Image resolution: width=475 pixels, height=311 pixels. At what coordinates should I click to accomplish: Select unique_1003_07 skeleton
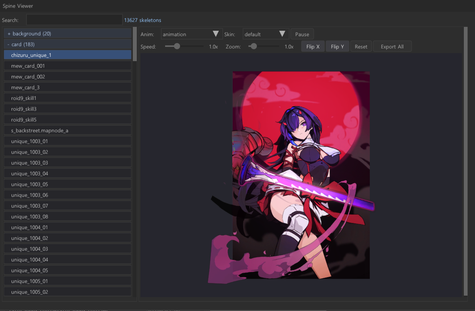tap(68, 206)
